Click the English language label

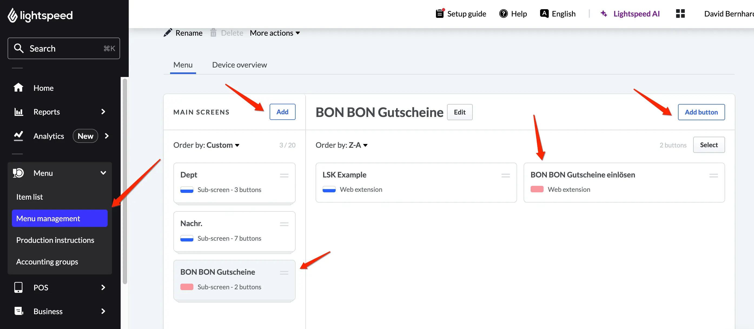point(563,14)
